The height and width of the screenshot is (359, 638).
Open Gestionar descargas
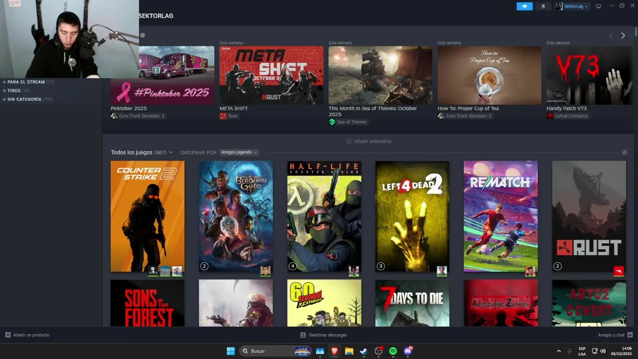pyautogui.click(x=323, y=335)
